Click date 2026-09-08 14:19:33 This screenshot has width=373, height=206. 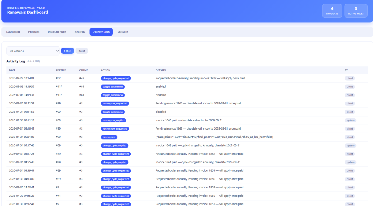(x=22, y=95)
